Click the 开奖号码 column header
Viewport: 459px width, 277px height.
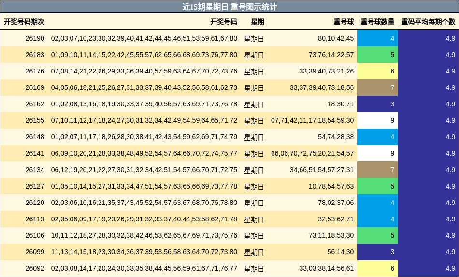[224, 22]
